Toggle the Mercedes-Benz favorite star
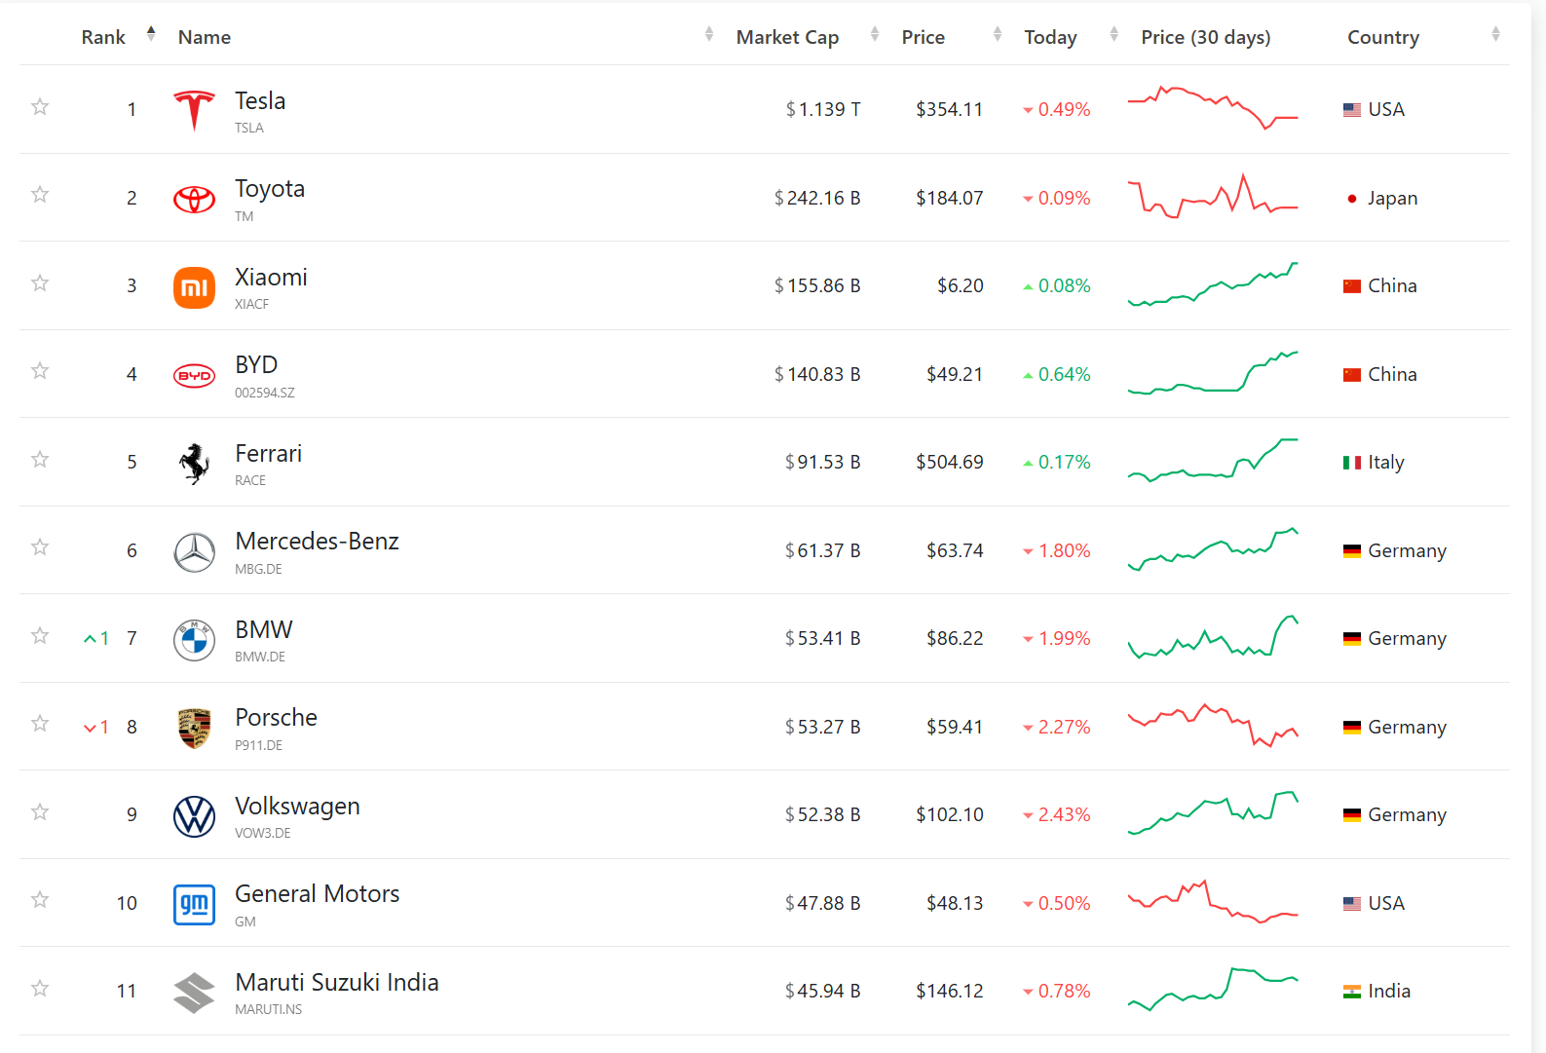The height and width of the screenshot is (1053, 1546). pyautogui.click(x=40, y=546)
